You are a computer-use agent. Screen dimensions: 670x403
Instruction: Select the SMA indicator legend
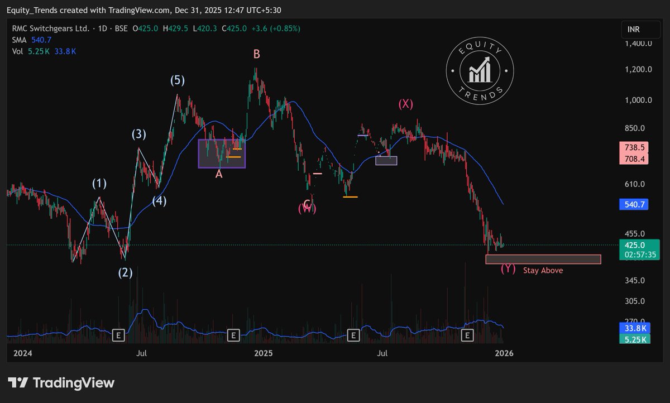pos(20,40)
